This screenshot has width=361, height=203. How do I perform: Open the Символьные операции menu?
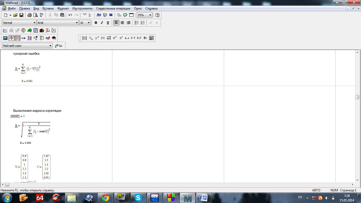[x=113, y=8]
